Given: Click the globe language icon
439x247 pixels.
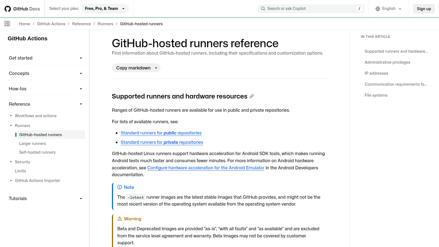Looking at the screenshot, I should pyautogui.click(x=378, y=9).
